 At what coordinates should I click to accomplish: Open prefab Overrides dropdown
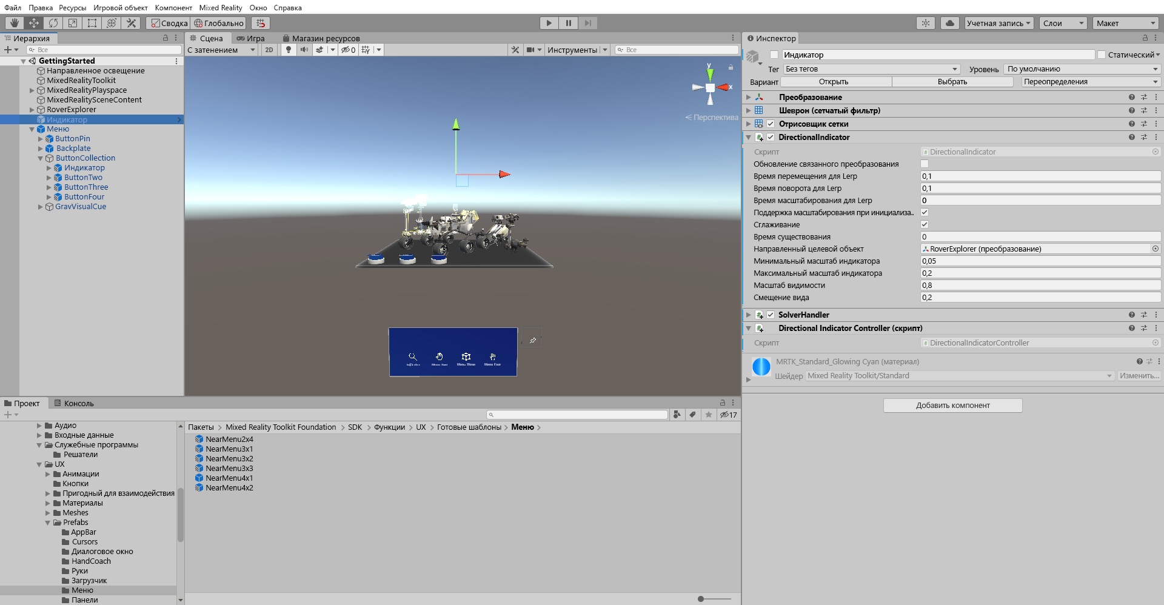tap(1091, 82)
